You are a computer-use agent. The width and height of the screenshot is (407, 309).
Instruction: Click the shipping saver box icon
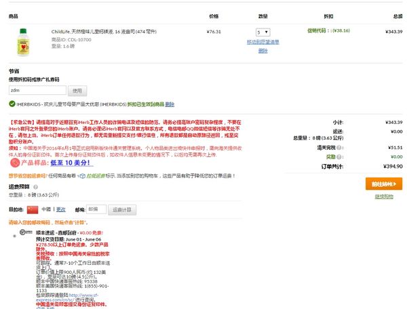[x=82, y=176]
